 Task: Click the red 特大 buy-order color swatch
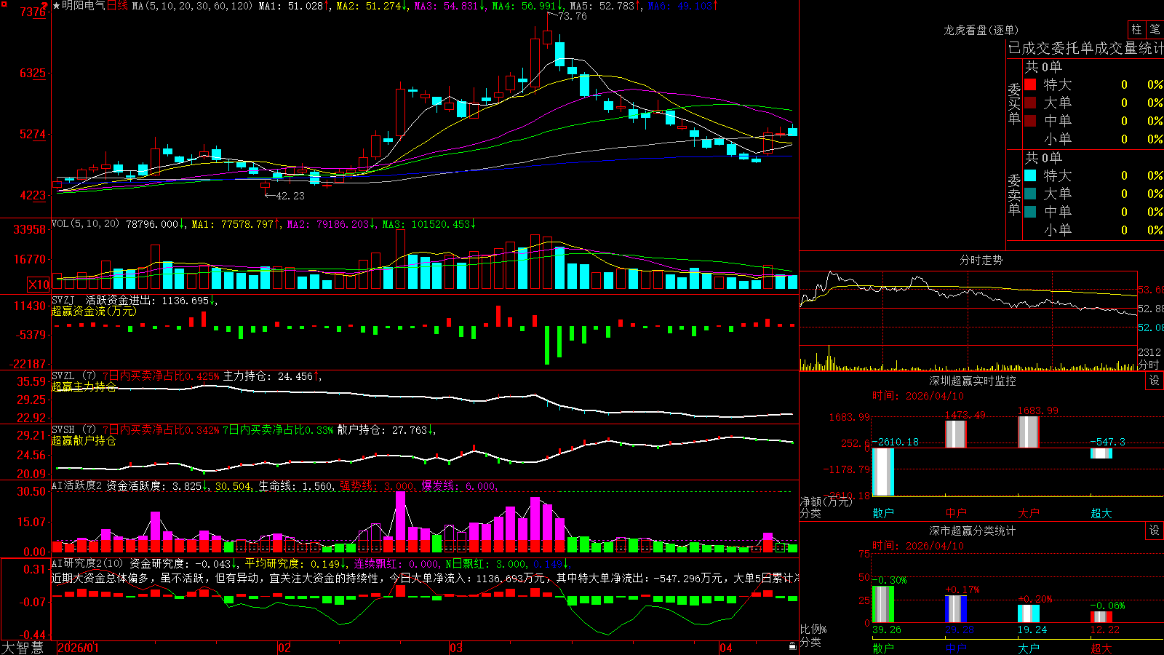[x=1030, y=84]
